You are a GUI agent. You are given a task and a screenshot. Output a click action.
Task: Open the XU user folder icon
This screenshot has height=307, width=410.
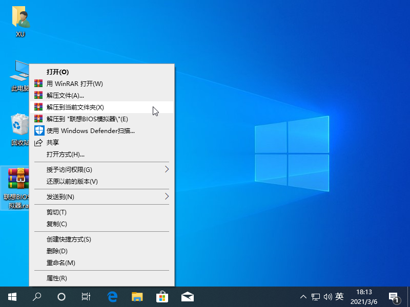20,18
